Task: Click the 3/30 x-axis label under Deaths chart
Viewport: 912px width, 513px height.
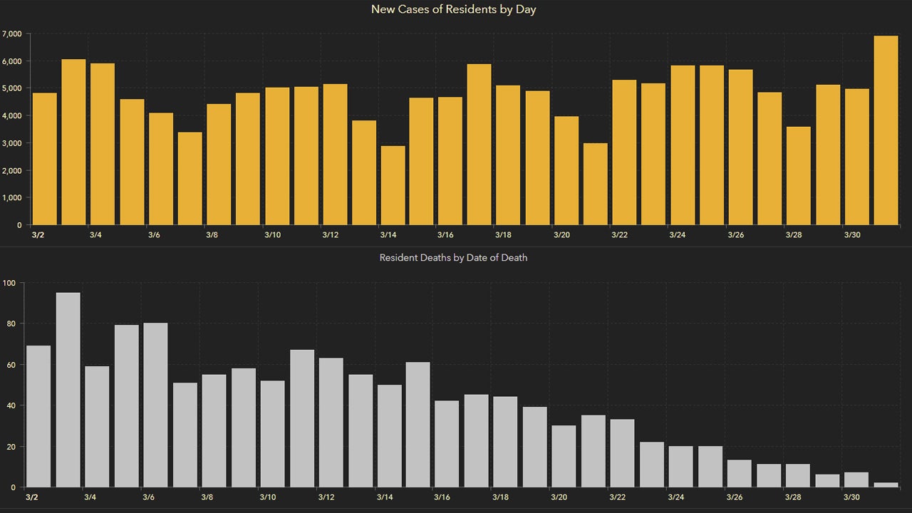Action: point(851,497)
